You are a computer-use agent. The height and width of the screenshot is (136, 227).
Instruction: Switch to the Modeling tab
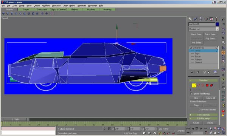(x=107, y=9)
